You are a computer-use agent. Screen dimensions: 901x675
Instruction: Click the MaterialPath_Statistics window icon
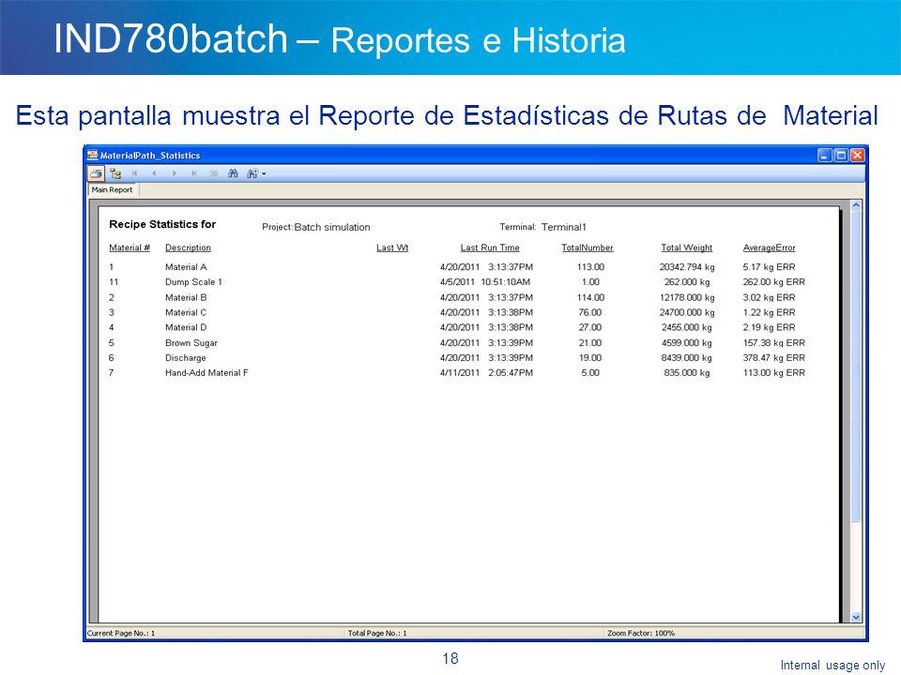click(x=93, y=155)
